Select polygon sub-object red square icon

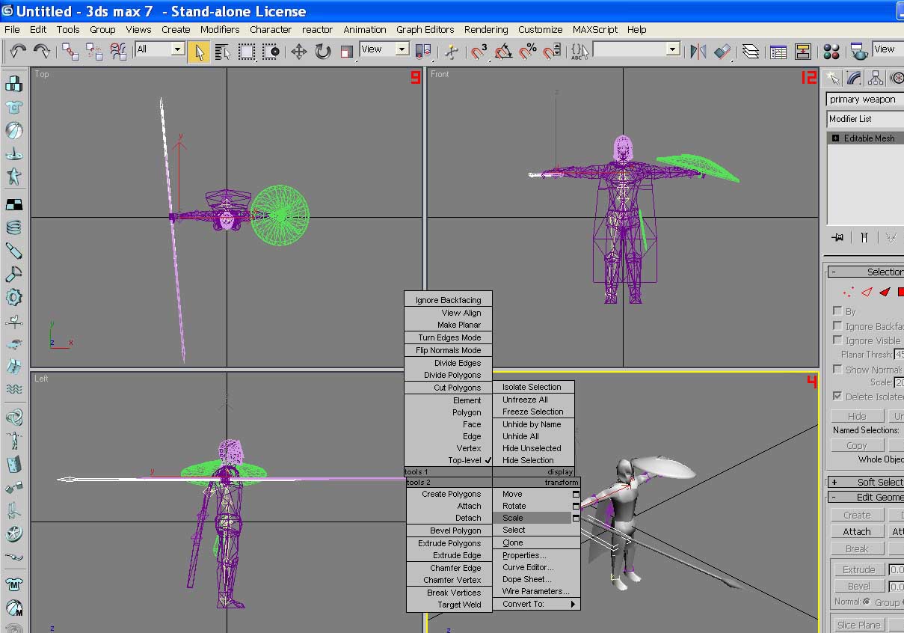(900, 292)
